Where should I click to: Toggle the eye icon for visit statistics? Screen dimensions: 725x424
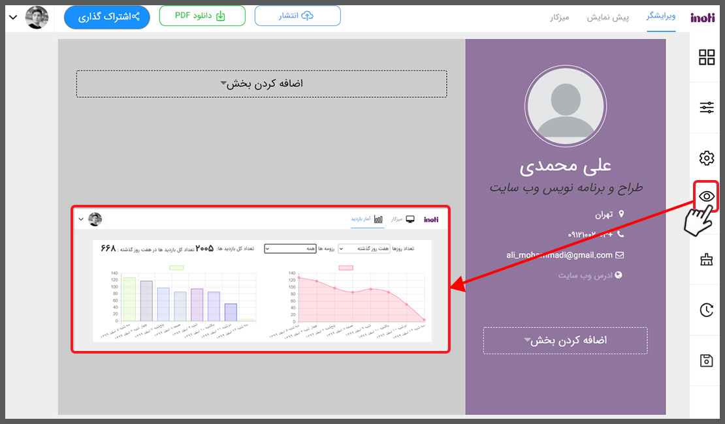coord(706,196)
